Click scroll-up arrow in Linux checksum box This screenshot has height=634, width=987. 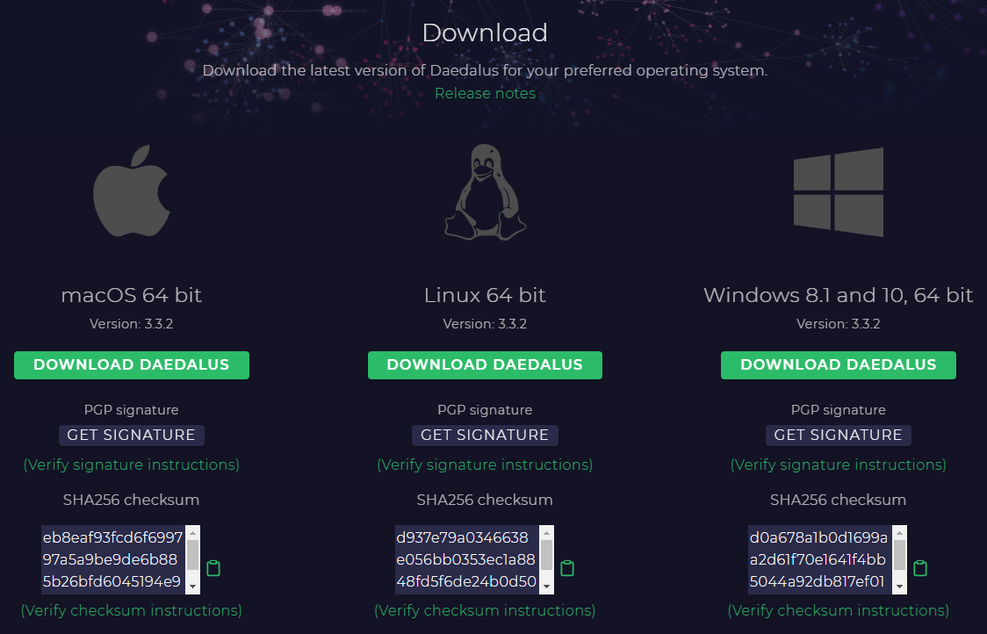(x=546, y=533)
